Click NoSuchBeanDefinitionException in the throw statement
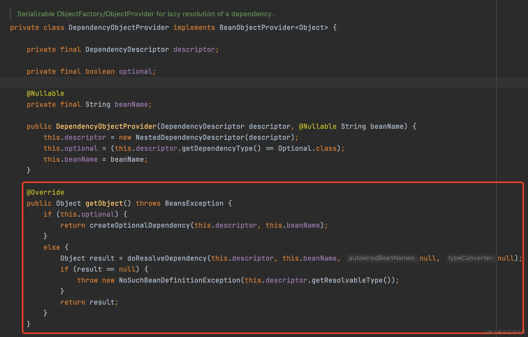 coord(179,280)
